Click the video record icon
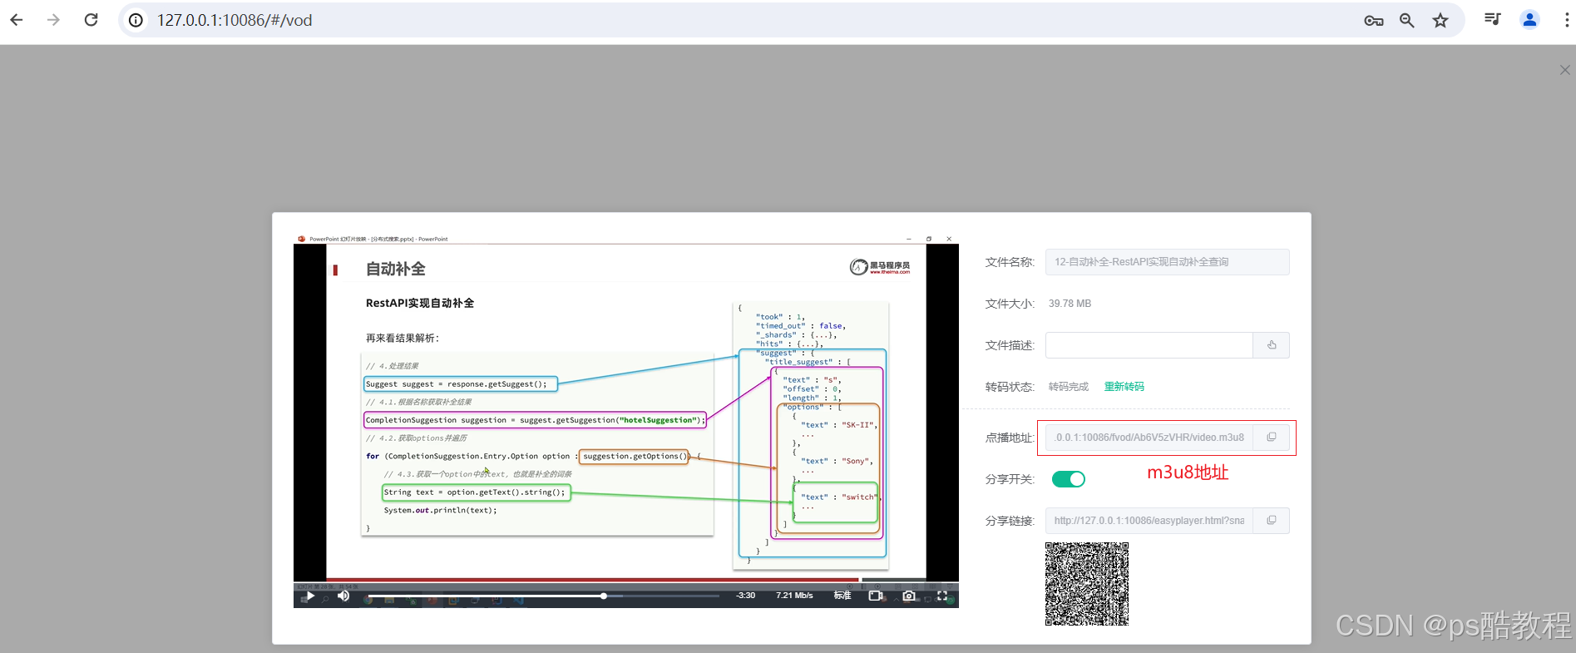Viewport: 1576px width, 653px height. tap(876, 596)
